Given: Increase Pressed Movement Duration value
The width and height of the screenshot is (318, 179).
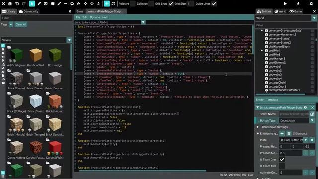Looking at the screenshot, I should point(312,153).
